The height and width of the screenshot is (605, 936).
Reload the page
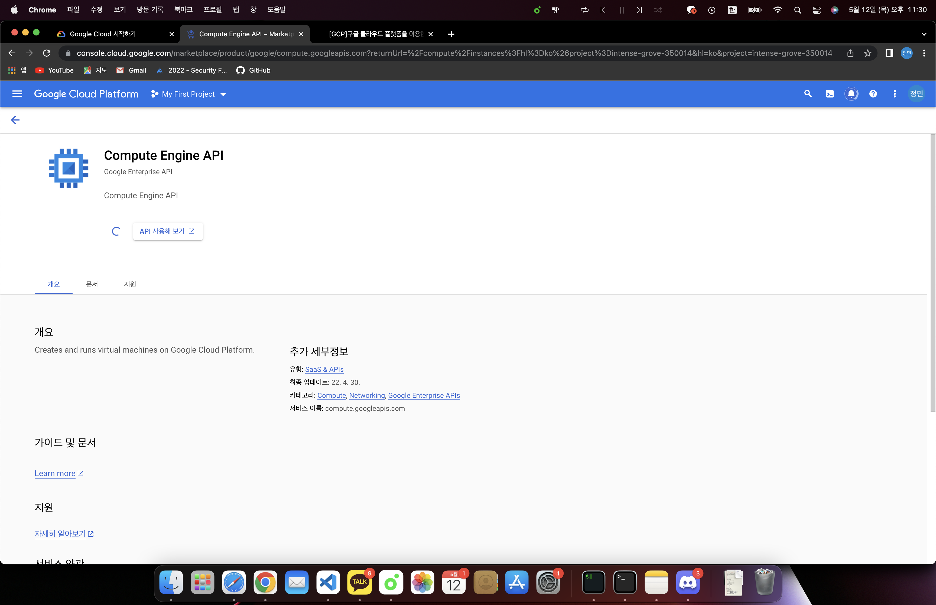[x=47, y=53]
